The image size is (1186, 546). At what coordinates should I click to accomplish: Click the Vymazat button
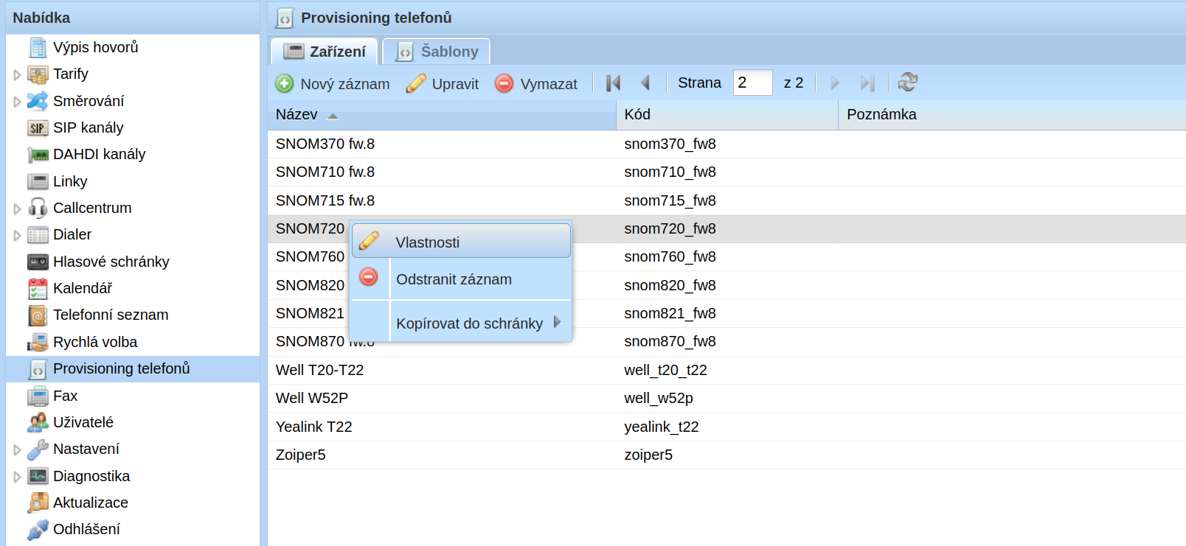point(536,84)
